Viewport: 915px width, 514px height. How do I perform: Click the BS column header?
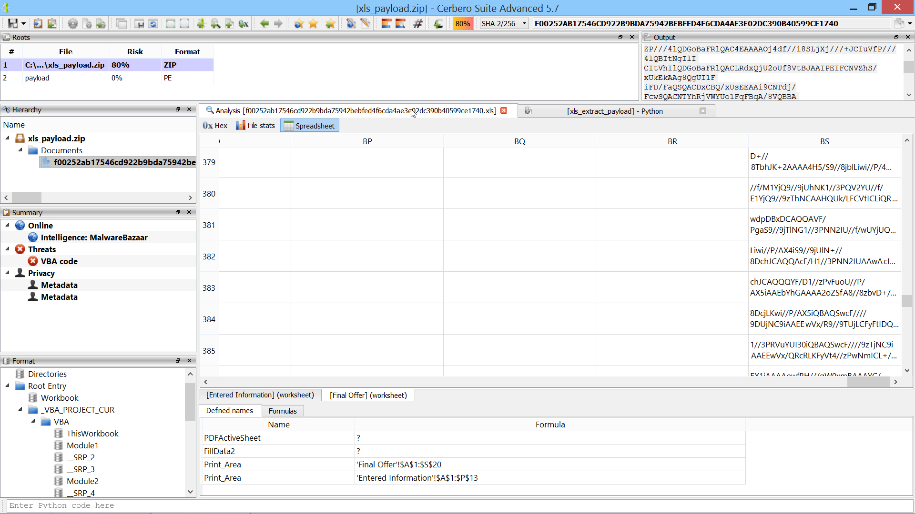point(824,141)
